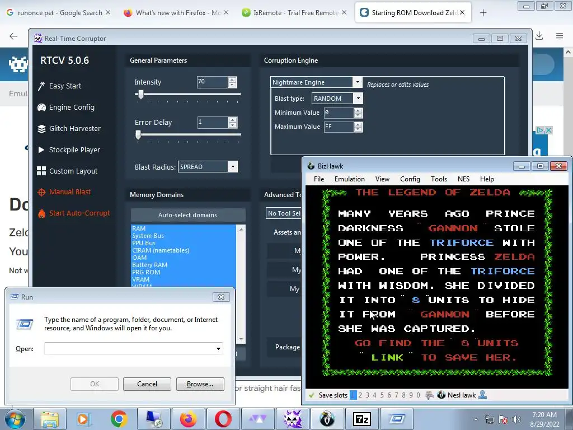This screenshot has width=573, height=430.
Task: Click Auto-select domains button
Action: point(188,215)
